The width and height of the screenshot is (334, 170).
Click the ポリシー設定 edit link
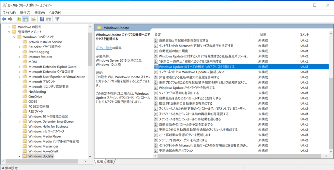click(104, 48)
